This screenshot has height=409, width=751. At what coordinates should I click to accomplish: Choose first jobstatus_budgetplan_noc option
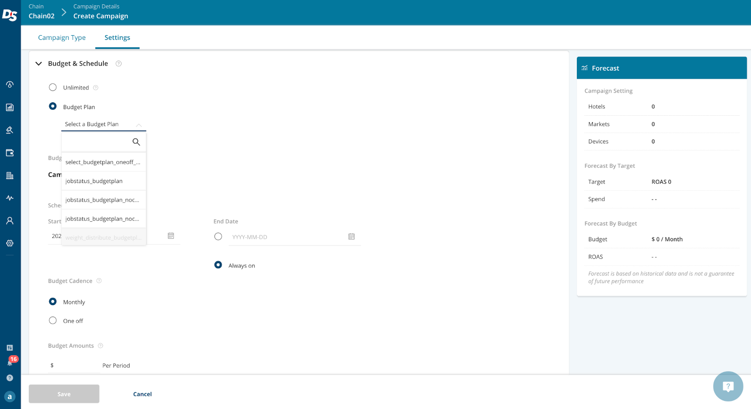click(104, 200)
